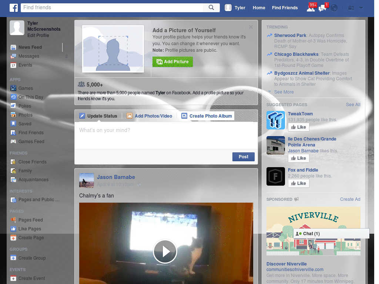Click See All suggested pages link
This screenshot has width=379, height=284.
(353, 105)
